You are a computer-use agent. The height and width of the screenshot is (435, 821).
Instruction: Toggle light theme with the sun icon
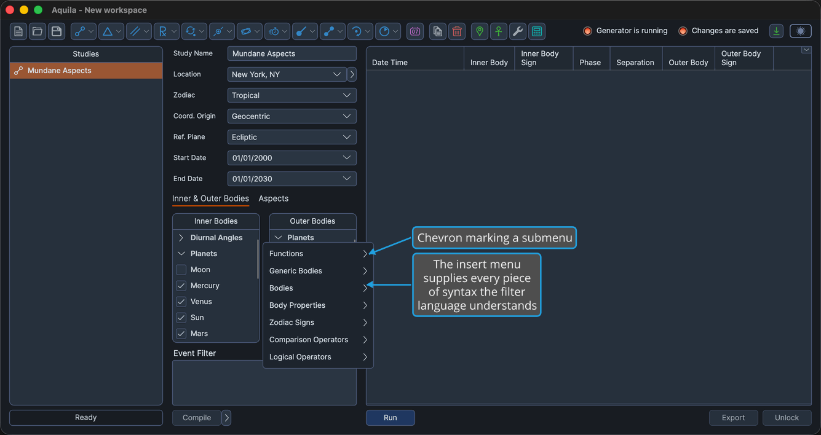[801, 31]
